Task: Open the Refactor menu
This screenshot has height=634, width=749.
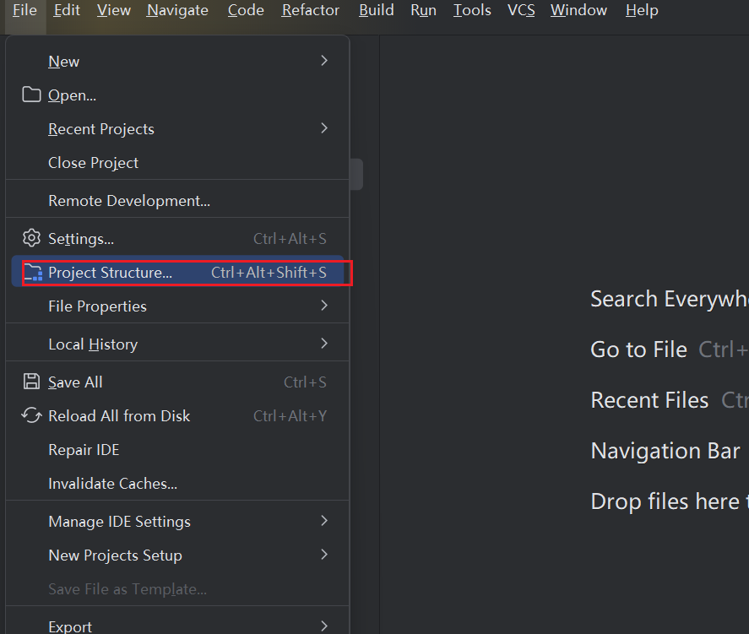Action: pos(311,11)
